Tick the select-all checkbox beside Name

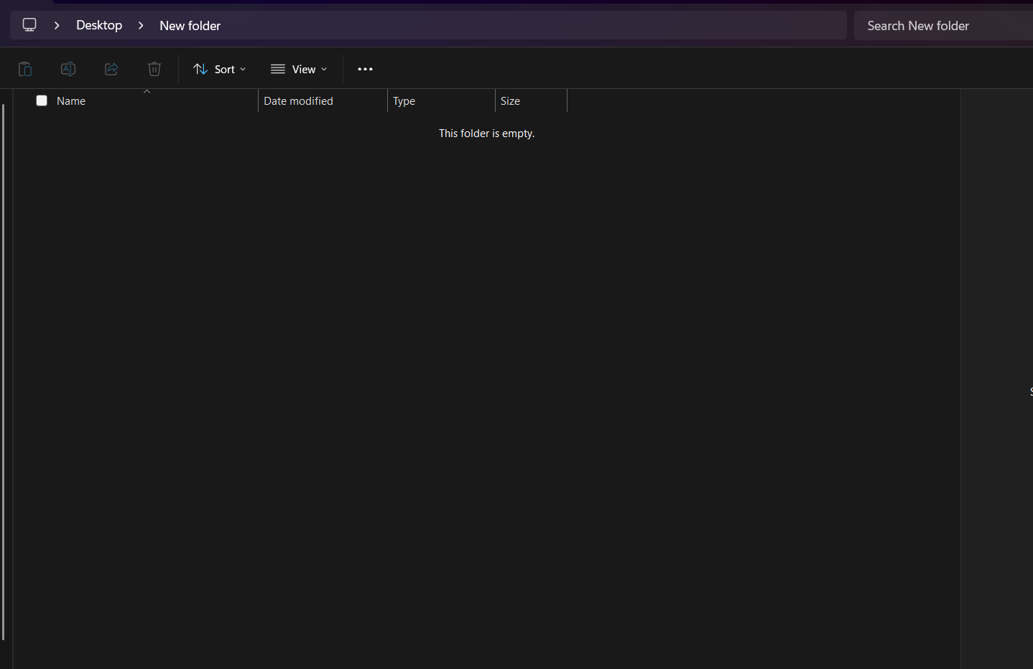pyautogui.click(x=42, y=100)
